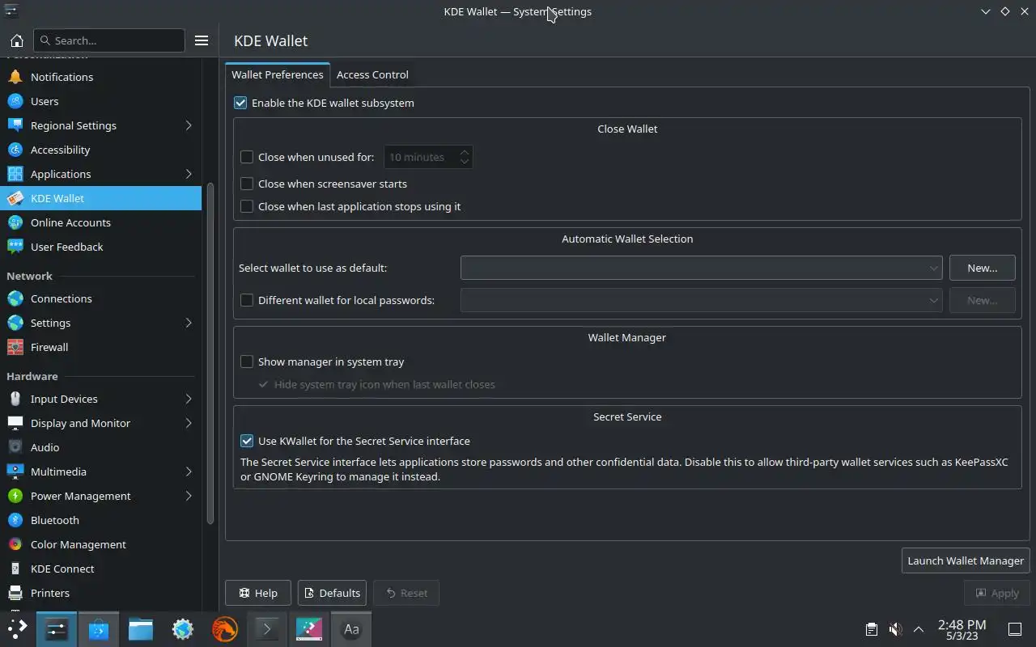This screenshot has height=647, width=1036.
Task: Click the Defaults button
Action: [x=332, y=593]
